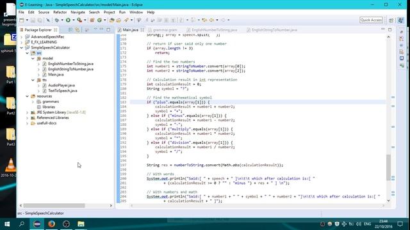This screenshot has width=410, height=230.
Task: Close the Main.java editor tab
Action: point(142,30)
